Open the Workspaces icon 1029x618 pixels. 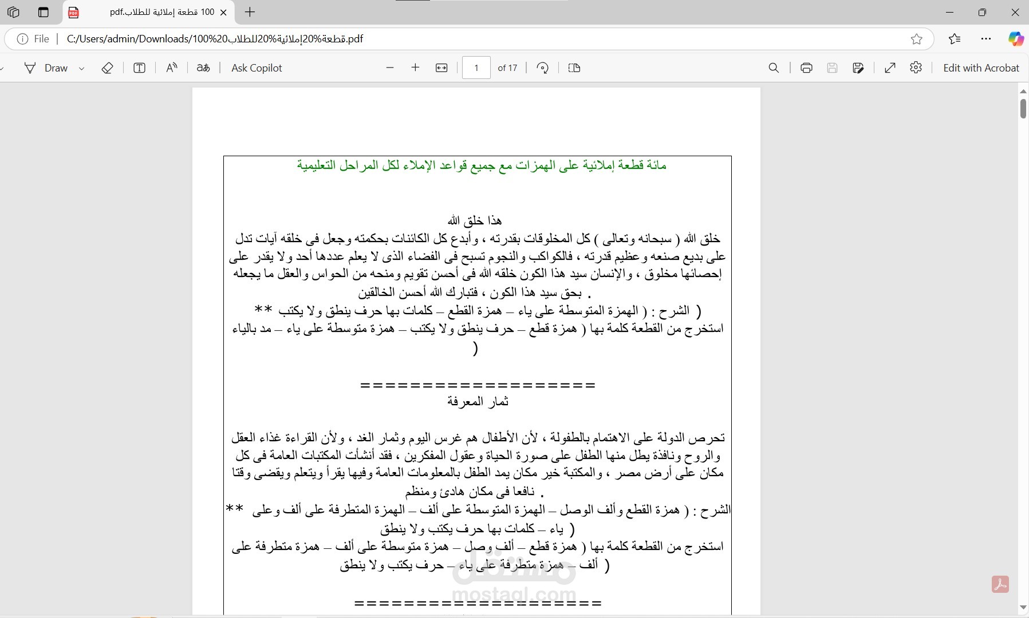coord(13,12)
